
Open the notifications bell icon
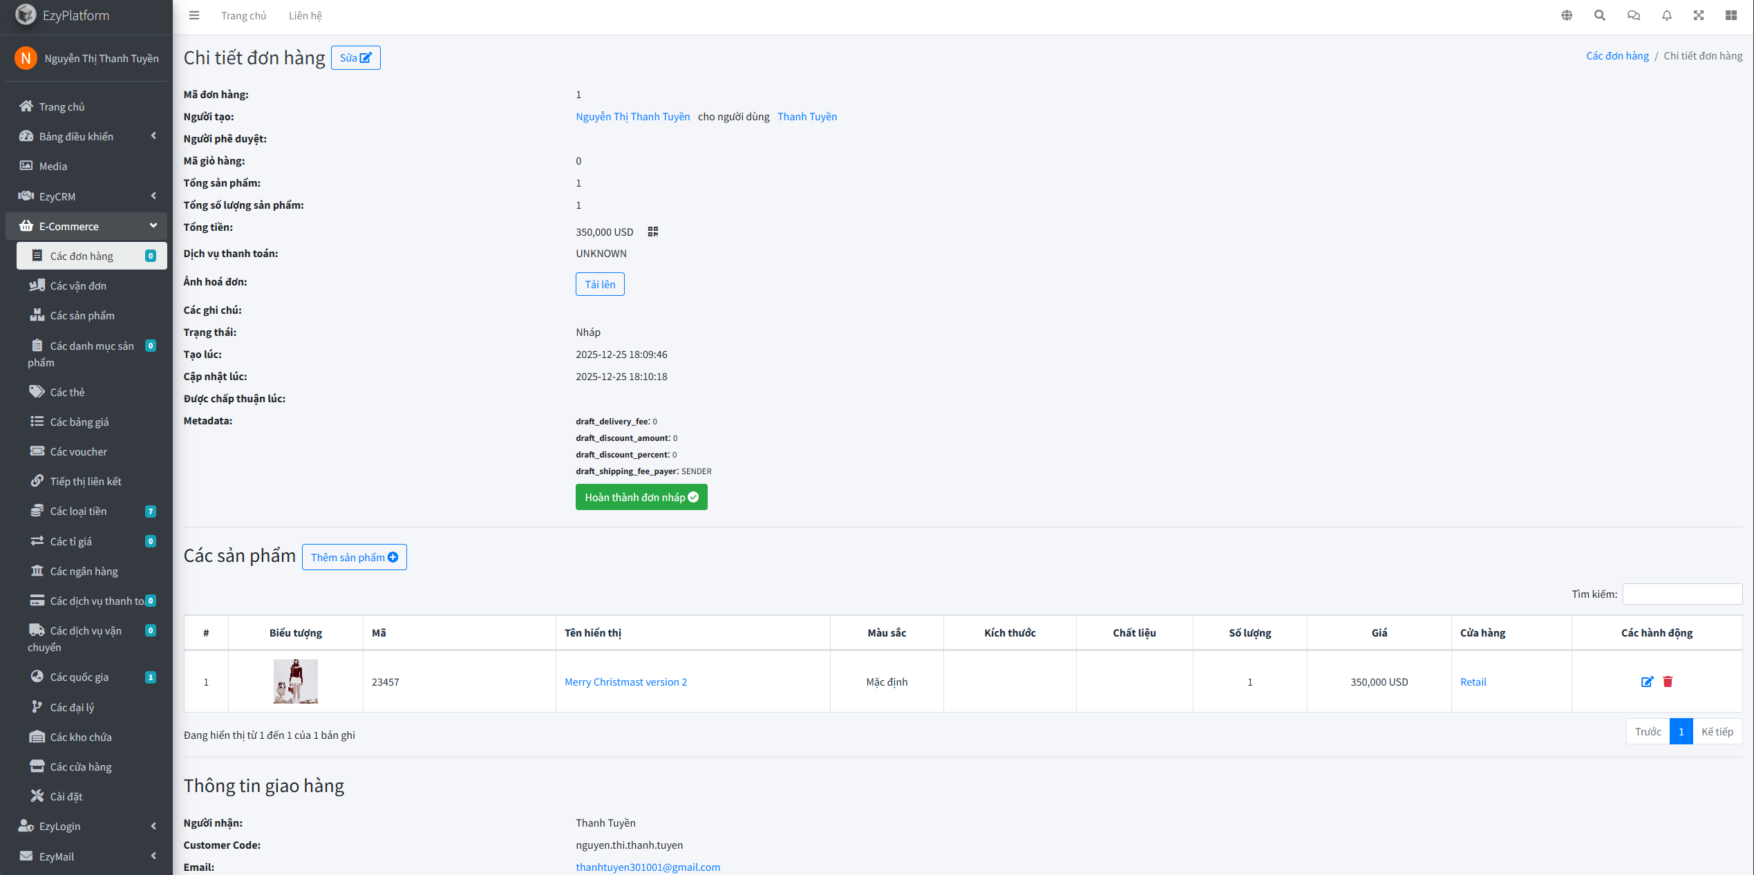[1666, 15]
